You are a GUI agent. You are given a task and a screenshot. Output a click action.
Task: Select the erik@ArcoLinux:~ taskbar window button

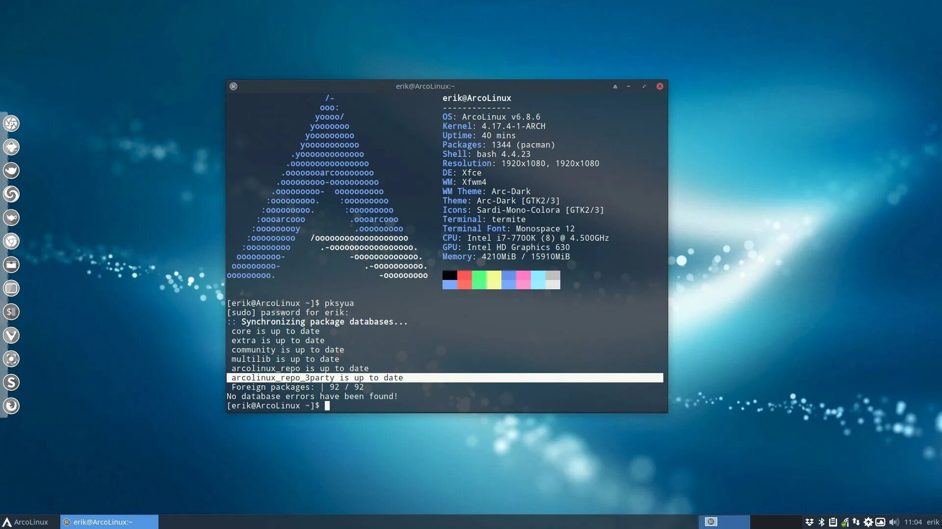(x=109, y=522)
